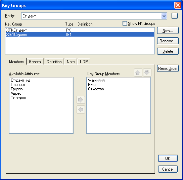
Task: Close the Key Groups dialog
Action: coord(178,5)
